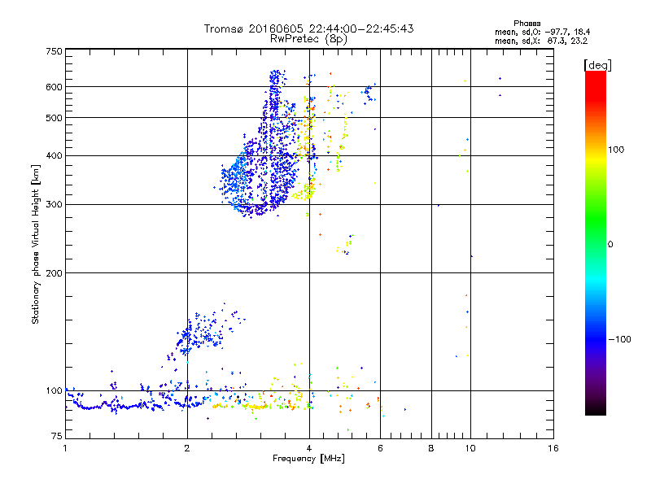Click the x-axis label '16'

pos(553,448)
